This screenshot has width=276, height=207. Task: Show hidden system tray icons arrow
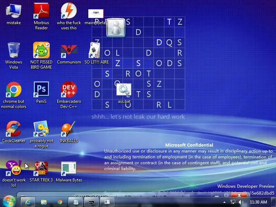(x=224, y=202)
